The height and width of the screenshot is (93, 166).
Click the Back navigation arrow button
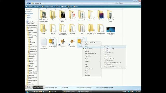(26, 3)
